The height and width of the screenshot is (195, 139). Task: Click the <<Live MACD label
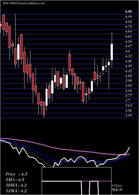point(117,187)
